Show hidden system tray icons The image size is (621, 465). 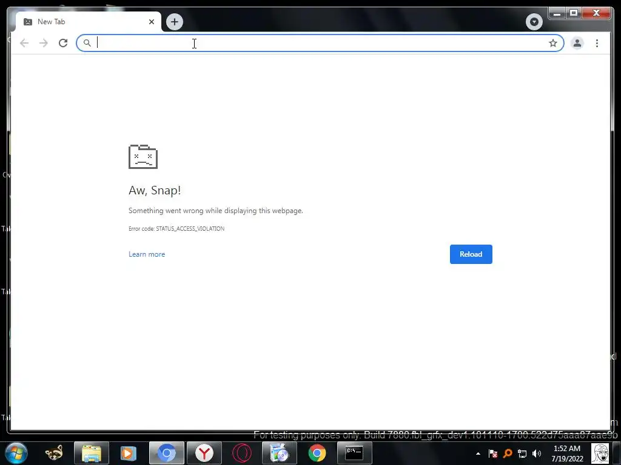coord(478,453)
